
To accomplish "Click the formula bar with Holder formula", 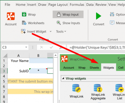I will coord(96,47).
